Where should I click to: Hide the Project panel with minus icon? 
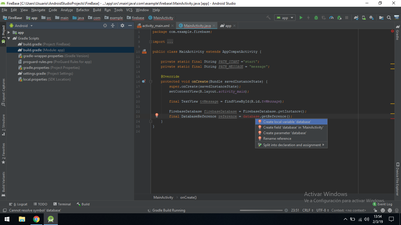tap(130, 25)
